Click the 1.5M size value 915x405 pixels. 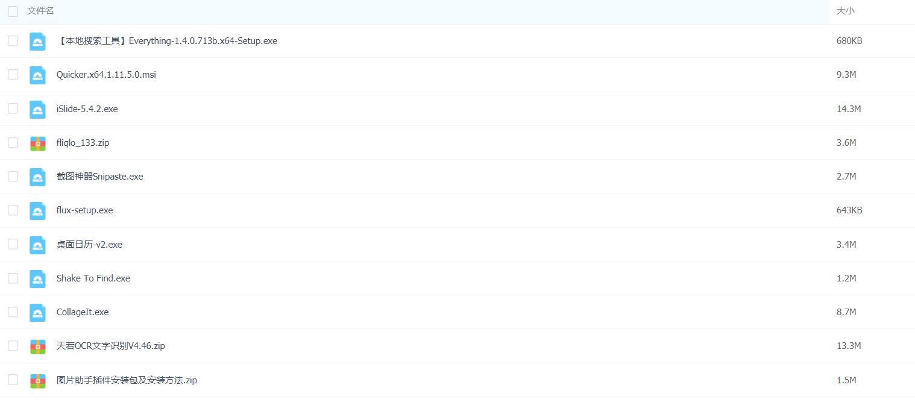coord(846,380)
